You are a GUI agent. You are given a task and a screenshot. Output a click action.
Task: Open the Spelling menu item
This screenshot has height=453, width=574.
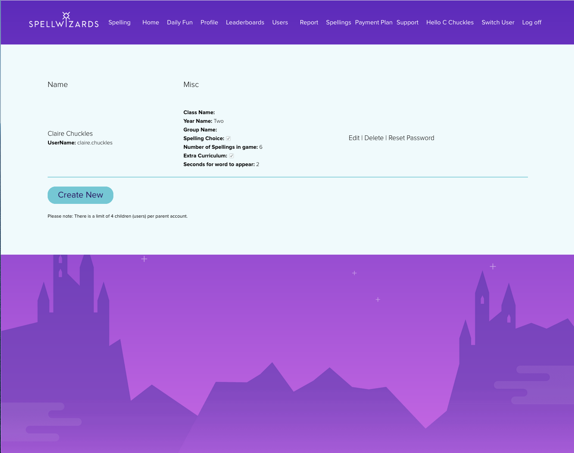point(119,22)
